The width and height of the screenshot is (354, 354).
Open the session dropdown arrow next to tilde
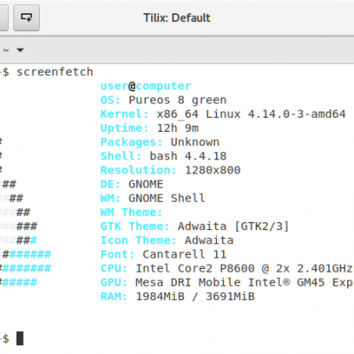pyautogui.click(x=20, y=50)
